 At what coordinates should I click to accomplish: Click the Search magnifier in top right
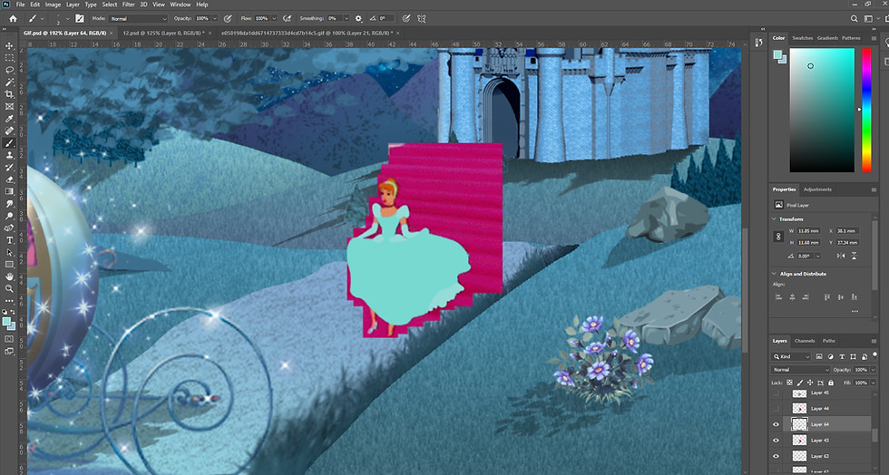[854, 18]
